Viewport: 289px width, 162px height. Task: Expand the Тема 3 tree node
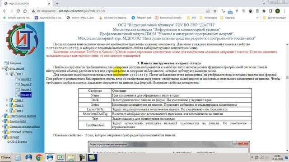point(7,105)
